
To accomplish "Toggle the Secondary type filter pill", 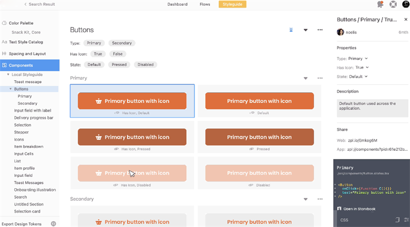I will (x=122, y=43).
